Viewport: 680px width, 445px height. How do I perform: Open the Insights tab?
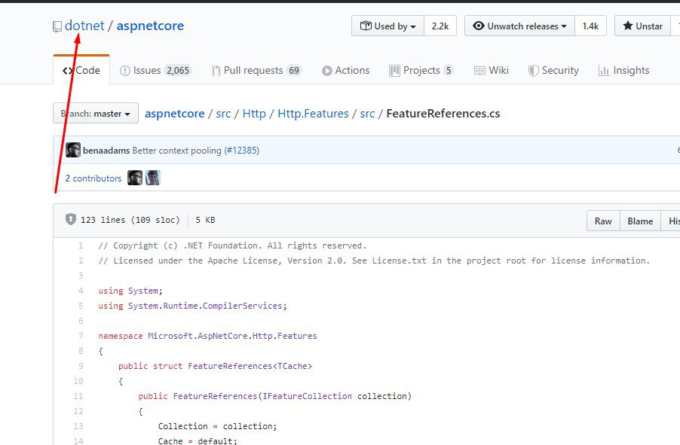point(623,70)
